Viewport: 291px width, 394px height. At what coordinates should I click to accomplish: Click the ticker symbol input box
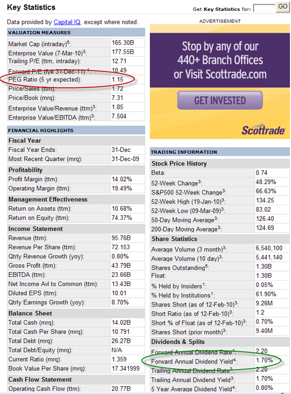(x=264, y=7)
